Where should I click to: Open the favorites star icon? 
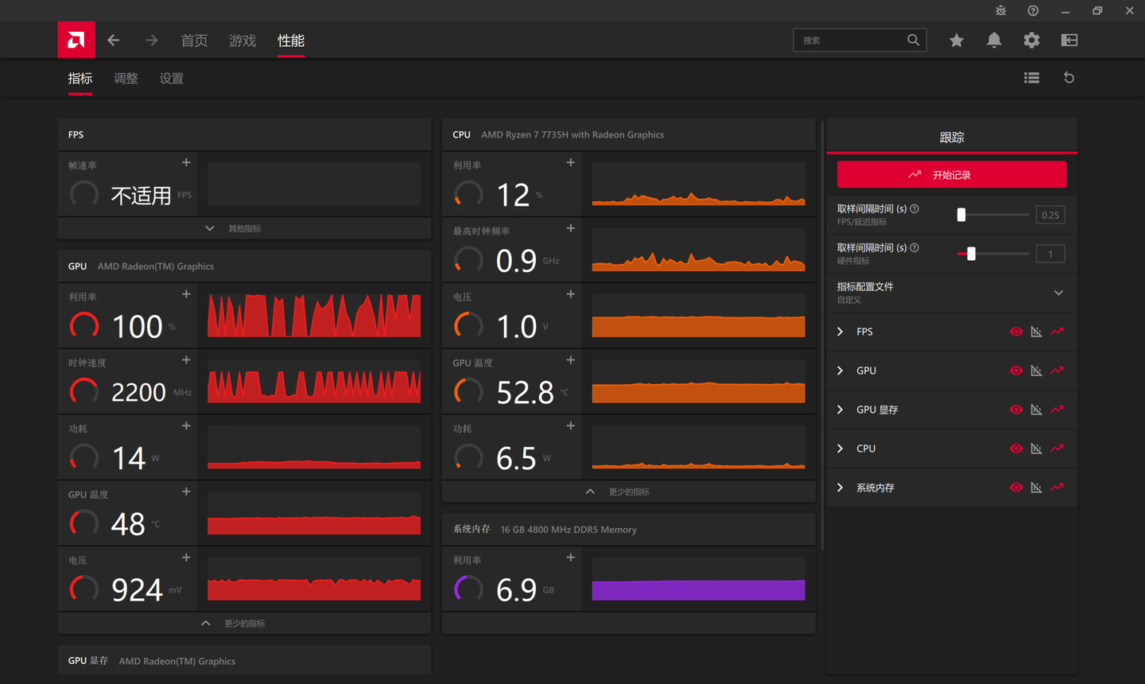click(957, 40)
